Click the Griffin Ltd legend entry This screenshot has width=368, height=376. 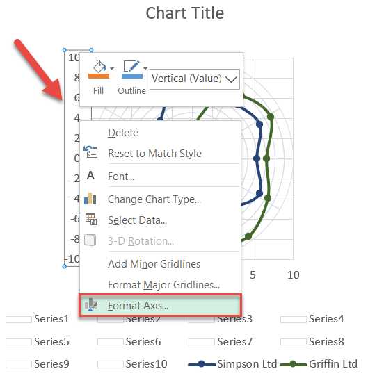point(319,364)
